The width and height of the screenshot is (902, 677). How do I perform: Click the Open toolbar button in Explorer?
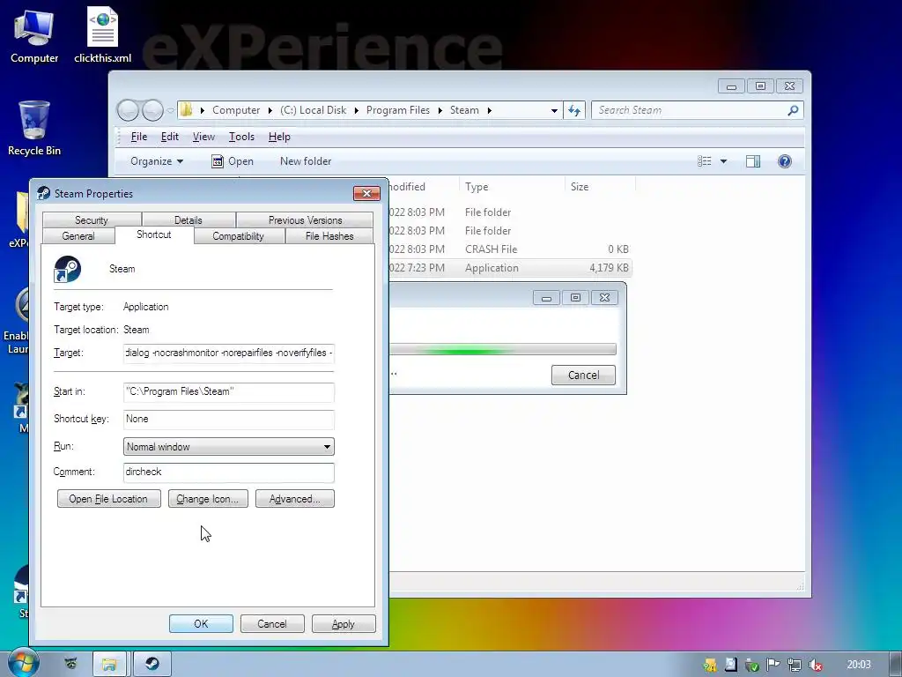(233, 161)
